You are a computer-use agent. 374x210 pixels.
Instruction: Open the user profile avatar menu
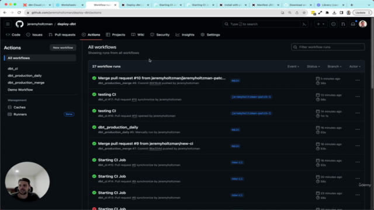363,24
